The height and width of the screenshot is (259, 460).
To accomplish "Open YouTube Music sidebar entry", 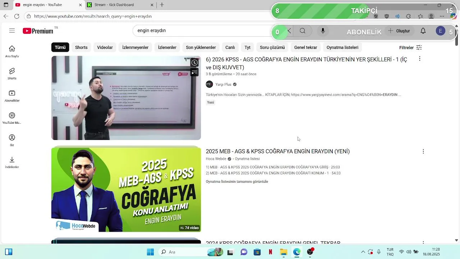I will point(12,118).
